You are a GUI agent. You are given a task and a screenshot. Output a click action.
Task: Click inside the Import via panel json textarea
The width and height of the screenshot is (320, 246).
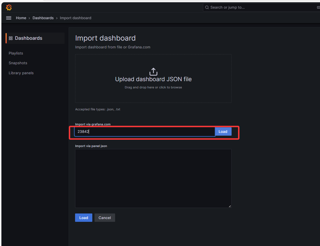point(153,178)
